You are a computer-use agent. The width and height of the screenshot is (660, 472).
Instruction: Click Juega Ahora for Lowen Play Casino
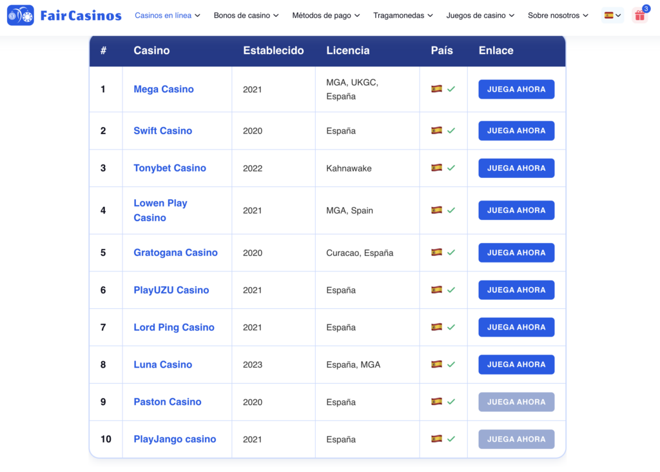point(516,210)
